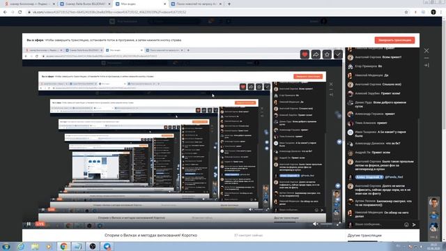Close the Поиск новостей browser tab

click(x=220, y=4)
